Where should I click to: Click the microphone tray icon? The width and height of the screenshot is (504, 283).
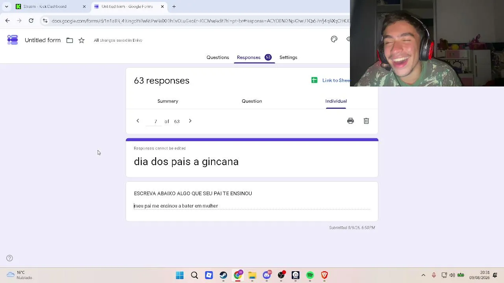coord(434,275)
